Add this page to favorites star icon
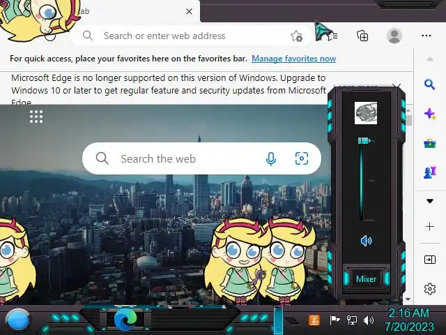The width and height of the screenshot is (446, 335). coord(296,36)
